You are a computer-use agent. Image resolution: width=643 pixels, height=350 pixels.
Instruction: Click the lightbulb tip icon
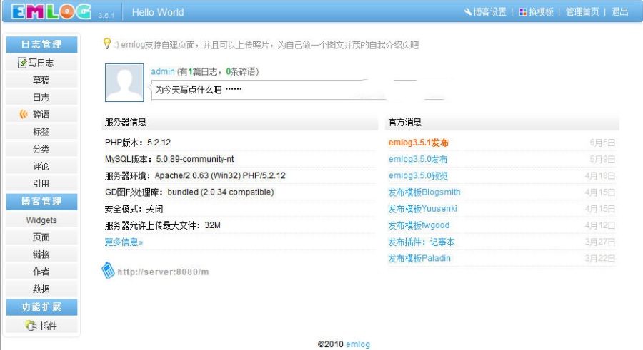[x=107, y=43]
